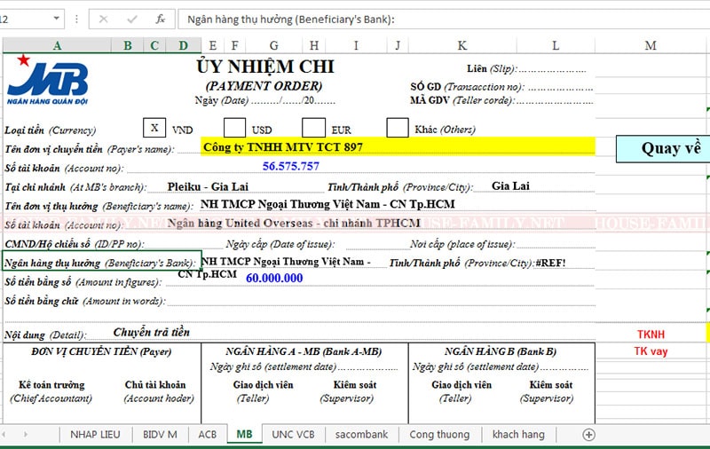The height and width of the screenshot is (449, 710).
Task: Select 'ỦY NHIỆM CHI' title cell
Action: click(x=264, y=67)
